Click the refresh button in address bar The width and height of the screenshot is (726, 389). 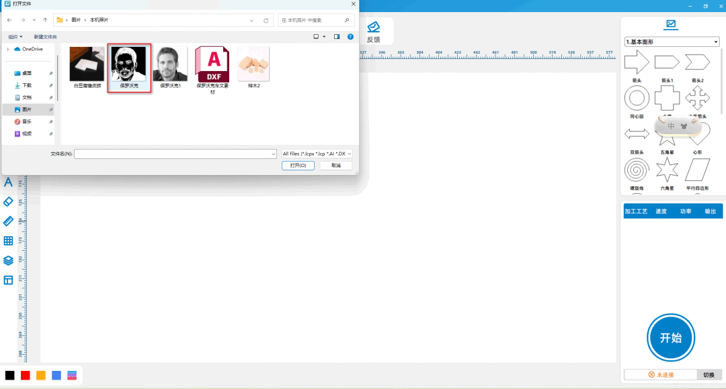click(x=267, y=20)
